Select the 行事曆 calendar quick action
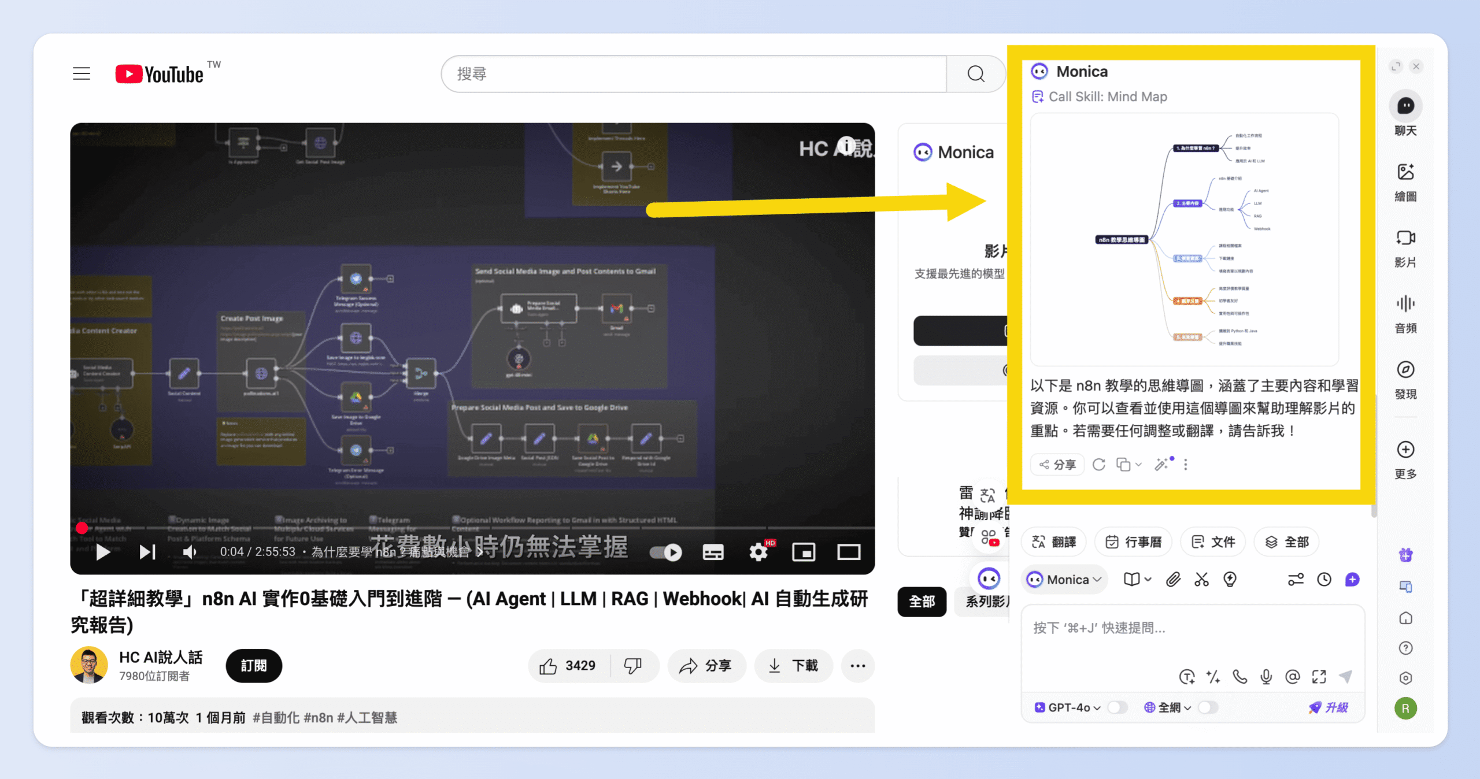The image size is (1480, 779). pos(1133,542)
